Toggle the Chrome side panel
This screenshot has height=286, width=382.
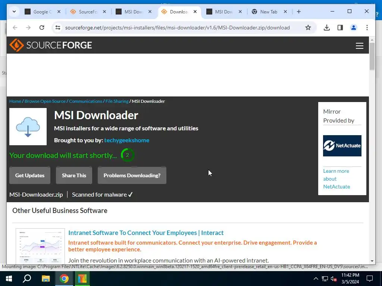pos(340,28)
